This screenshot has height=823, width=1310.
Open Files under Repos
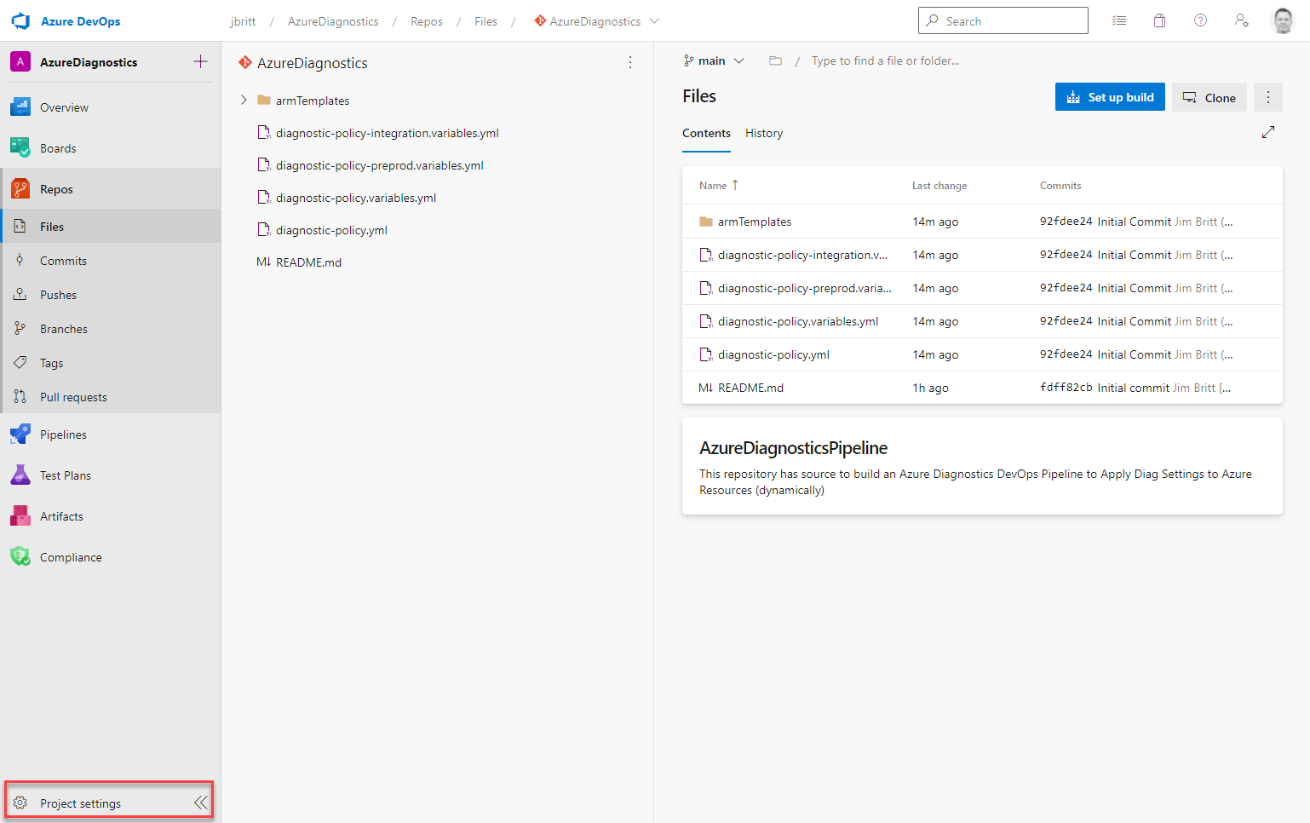pyautogui.click(x=110, y=227)
